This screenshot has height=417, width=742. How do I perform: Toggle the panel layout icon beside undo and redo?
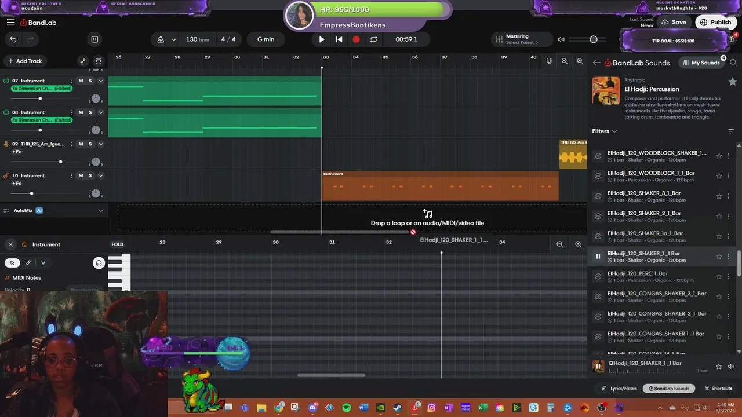94,39
